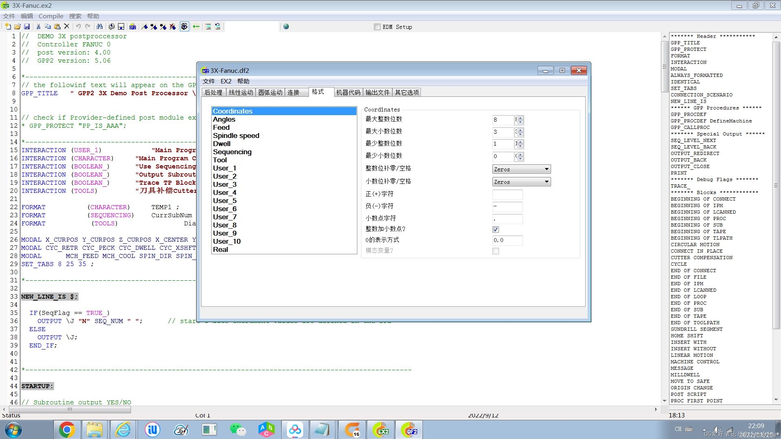This screenshot has height=439, width=781.
Task: Click the 负(-)字符 input field
Action: click(508, 207)
